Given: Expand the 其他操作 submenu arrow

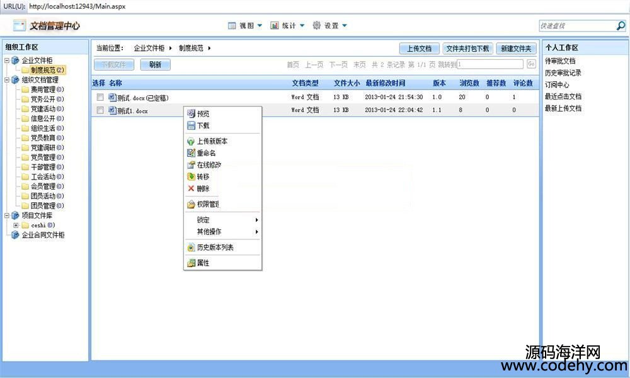Looking at the screenshot, I should tap(256, 232).
